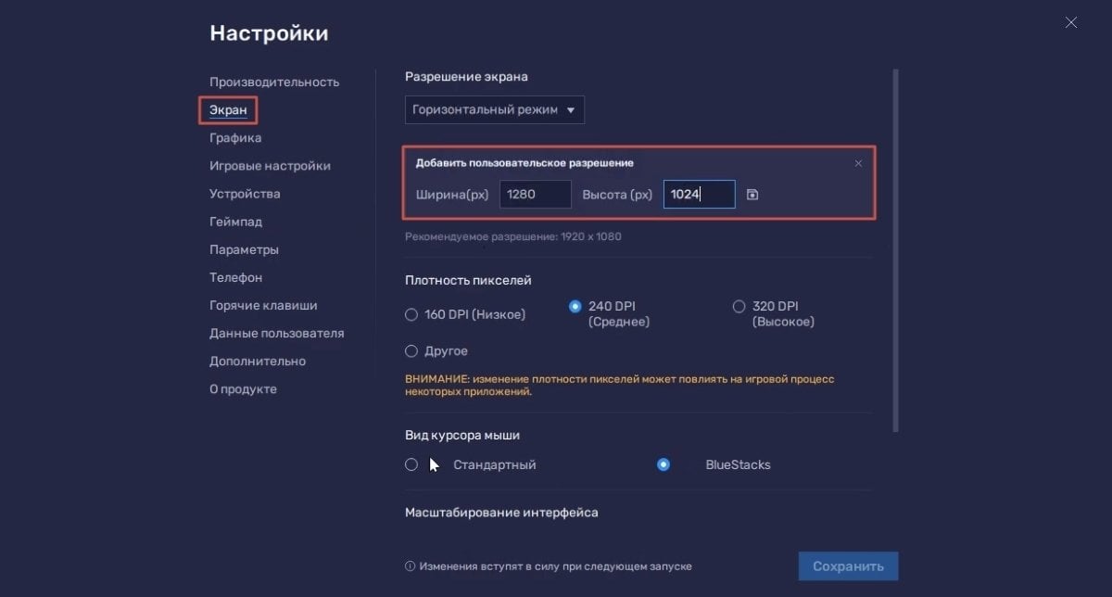Screen dimensions: 1112x597
Task: Select the 240 DPI (Среднее) radio button
Action: click(575, 307)
